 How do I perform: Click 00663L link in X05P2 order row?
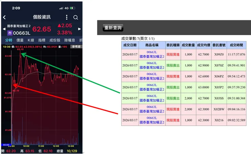click(x=152, y=85)
